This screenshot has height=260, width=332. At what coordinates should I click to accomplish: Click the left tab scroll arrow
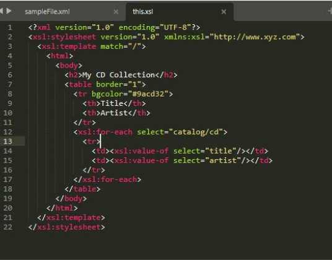1,11
